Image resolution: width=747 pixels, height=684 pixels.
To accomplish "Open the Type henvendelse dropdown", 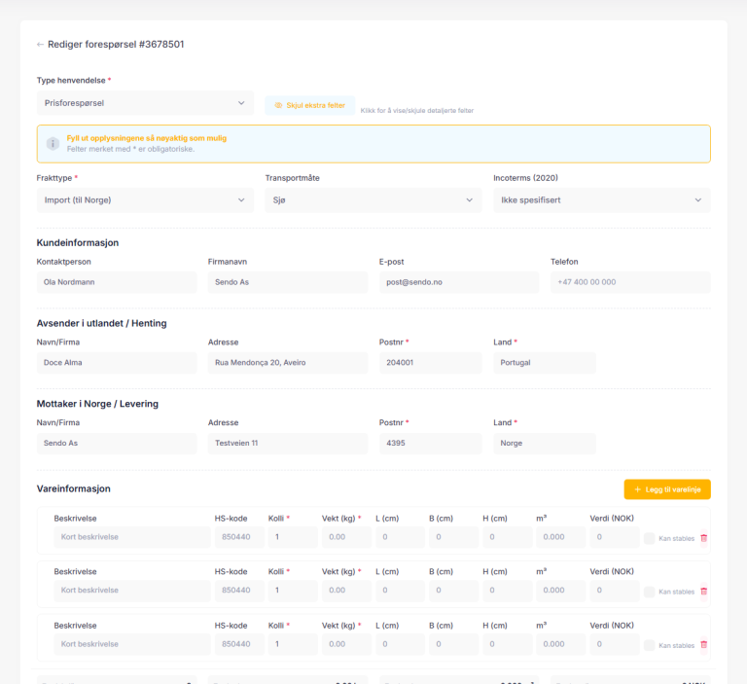I will click(145, 103).
